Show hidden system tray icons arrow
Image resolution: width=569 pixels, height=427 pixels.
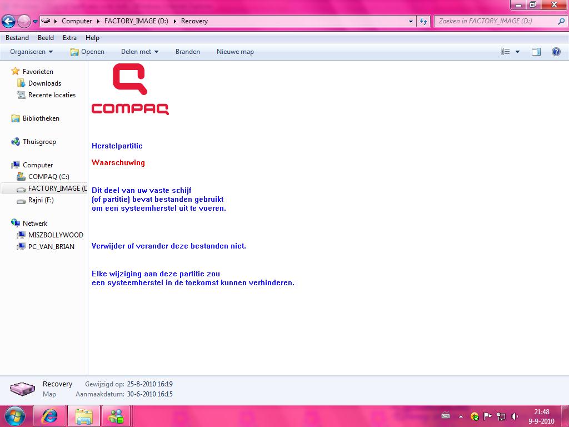(x=461, y=416)
